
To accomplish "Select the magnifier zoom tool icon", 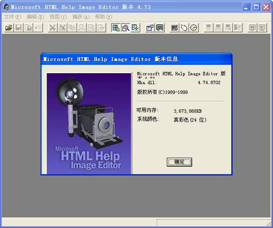I will [x=125, y=28].
